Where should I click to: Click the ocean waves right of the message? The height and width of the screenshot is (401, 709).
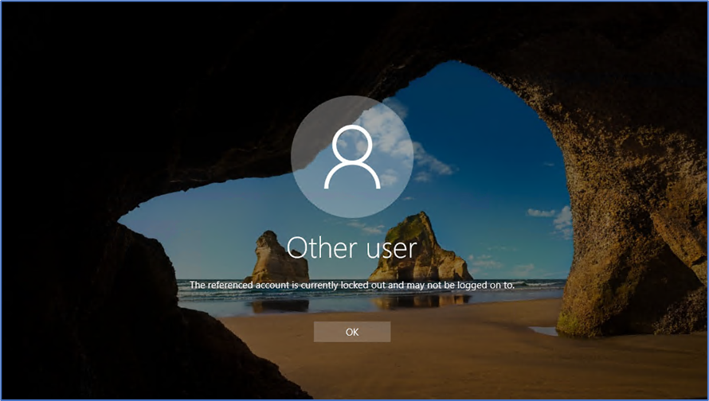tap(542, 286)
